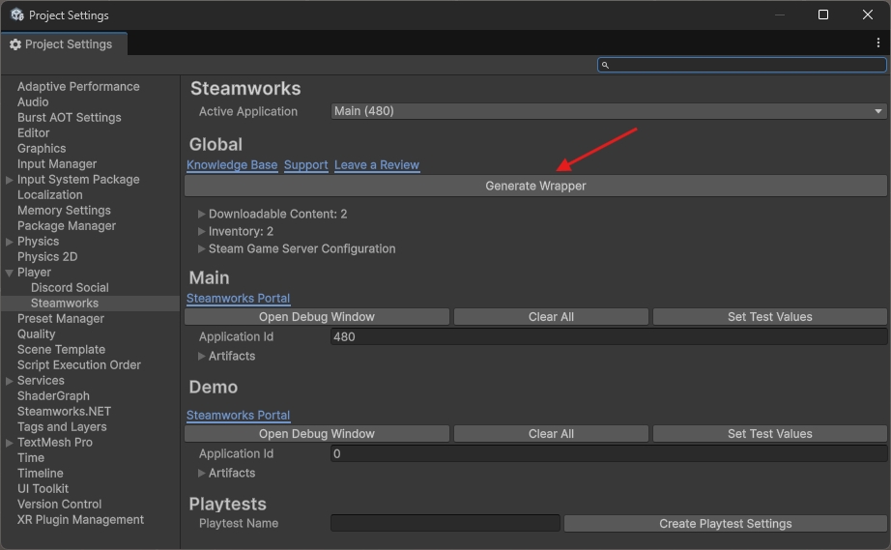Select UI Toolkit category
The width and height of the screenshot is (891, 550).
tap(43, 489)
